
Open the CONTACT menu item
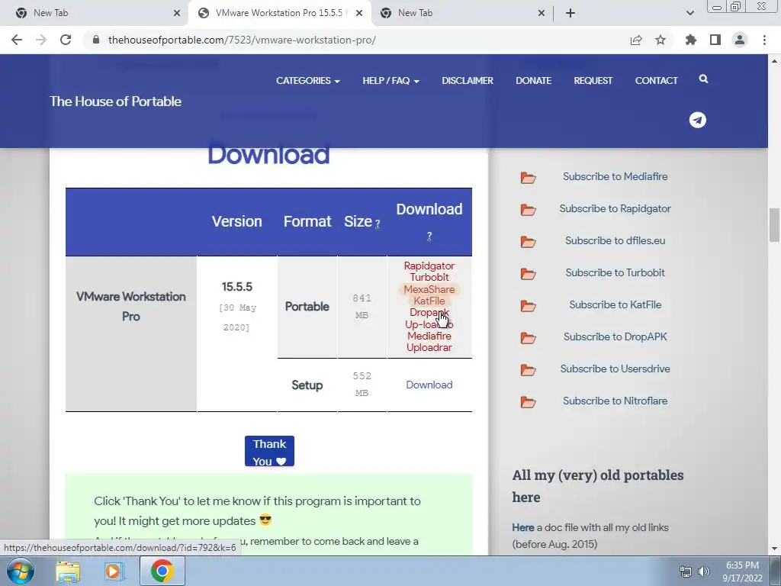[656, 80]
